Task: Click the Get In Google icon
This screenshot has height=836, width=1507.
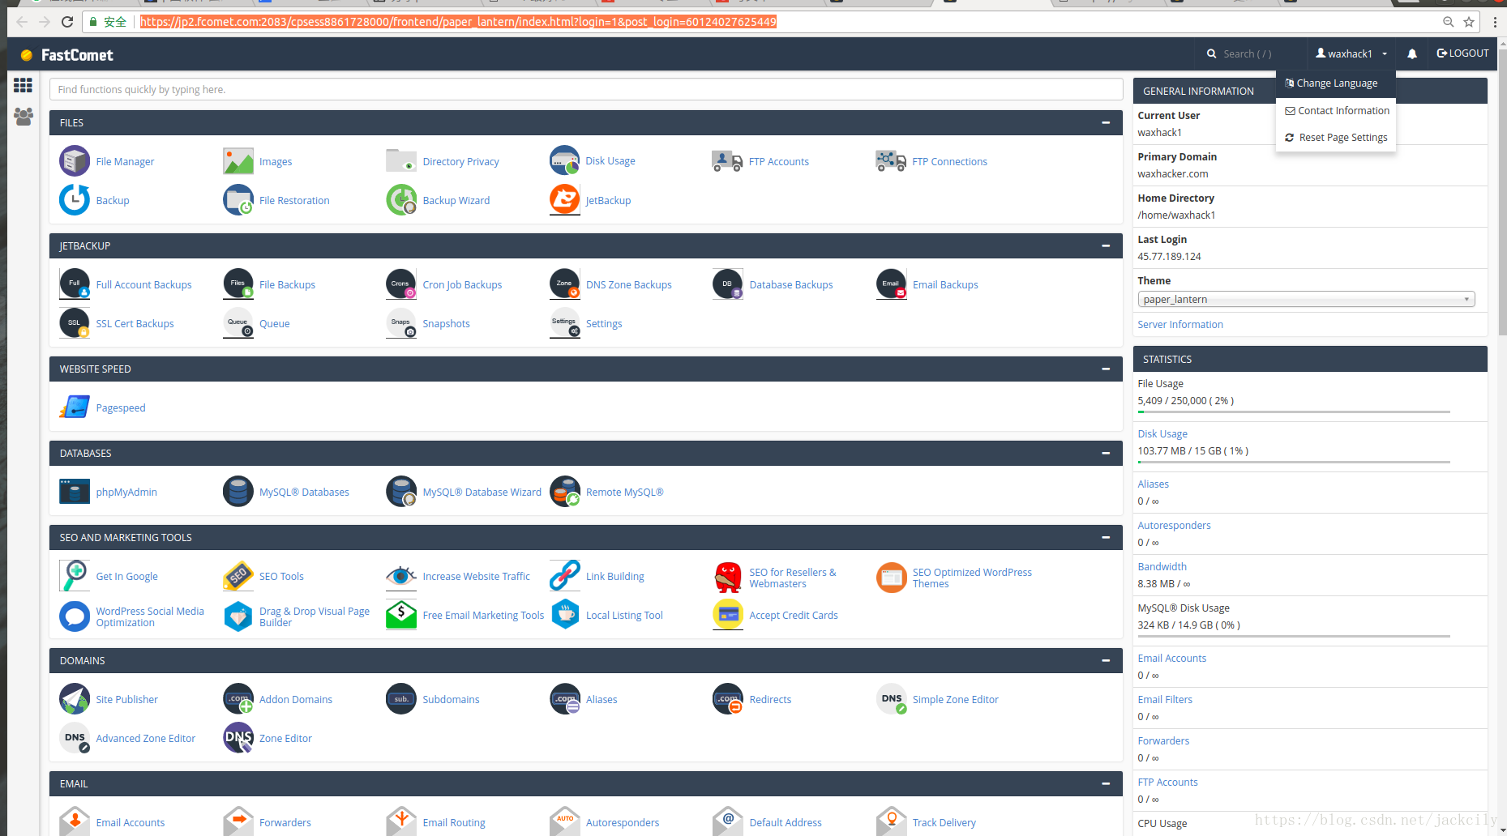Action: tap(75, 576)
